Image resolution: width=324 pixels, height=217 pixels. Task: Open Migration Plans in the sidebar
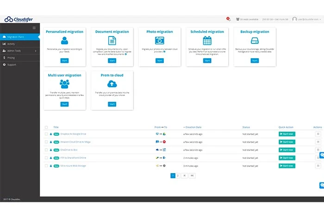(x=20, y=37)
